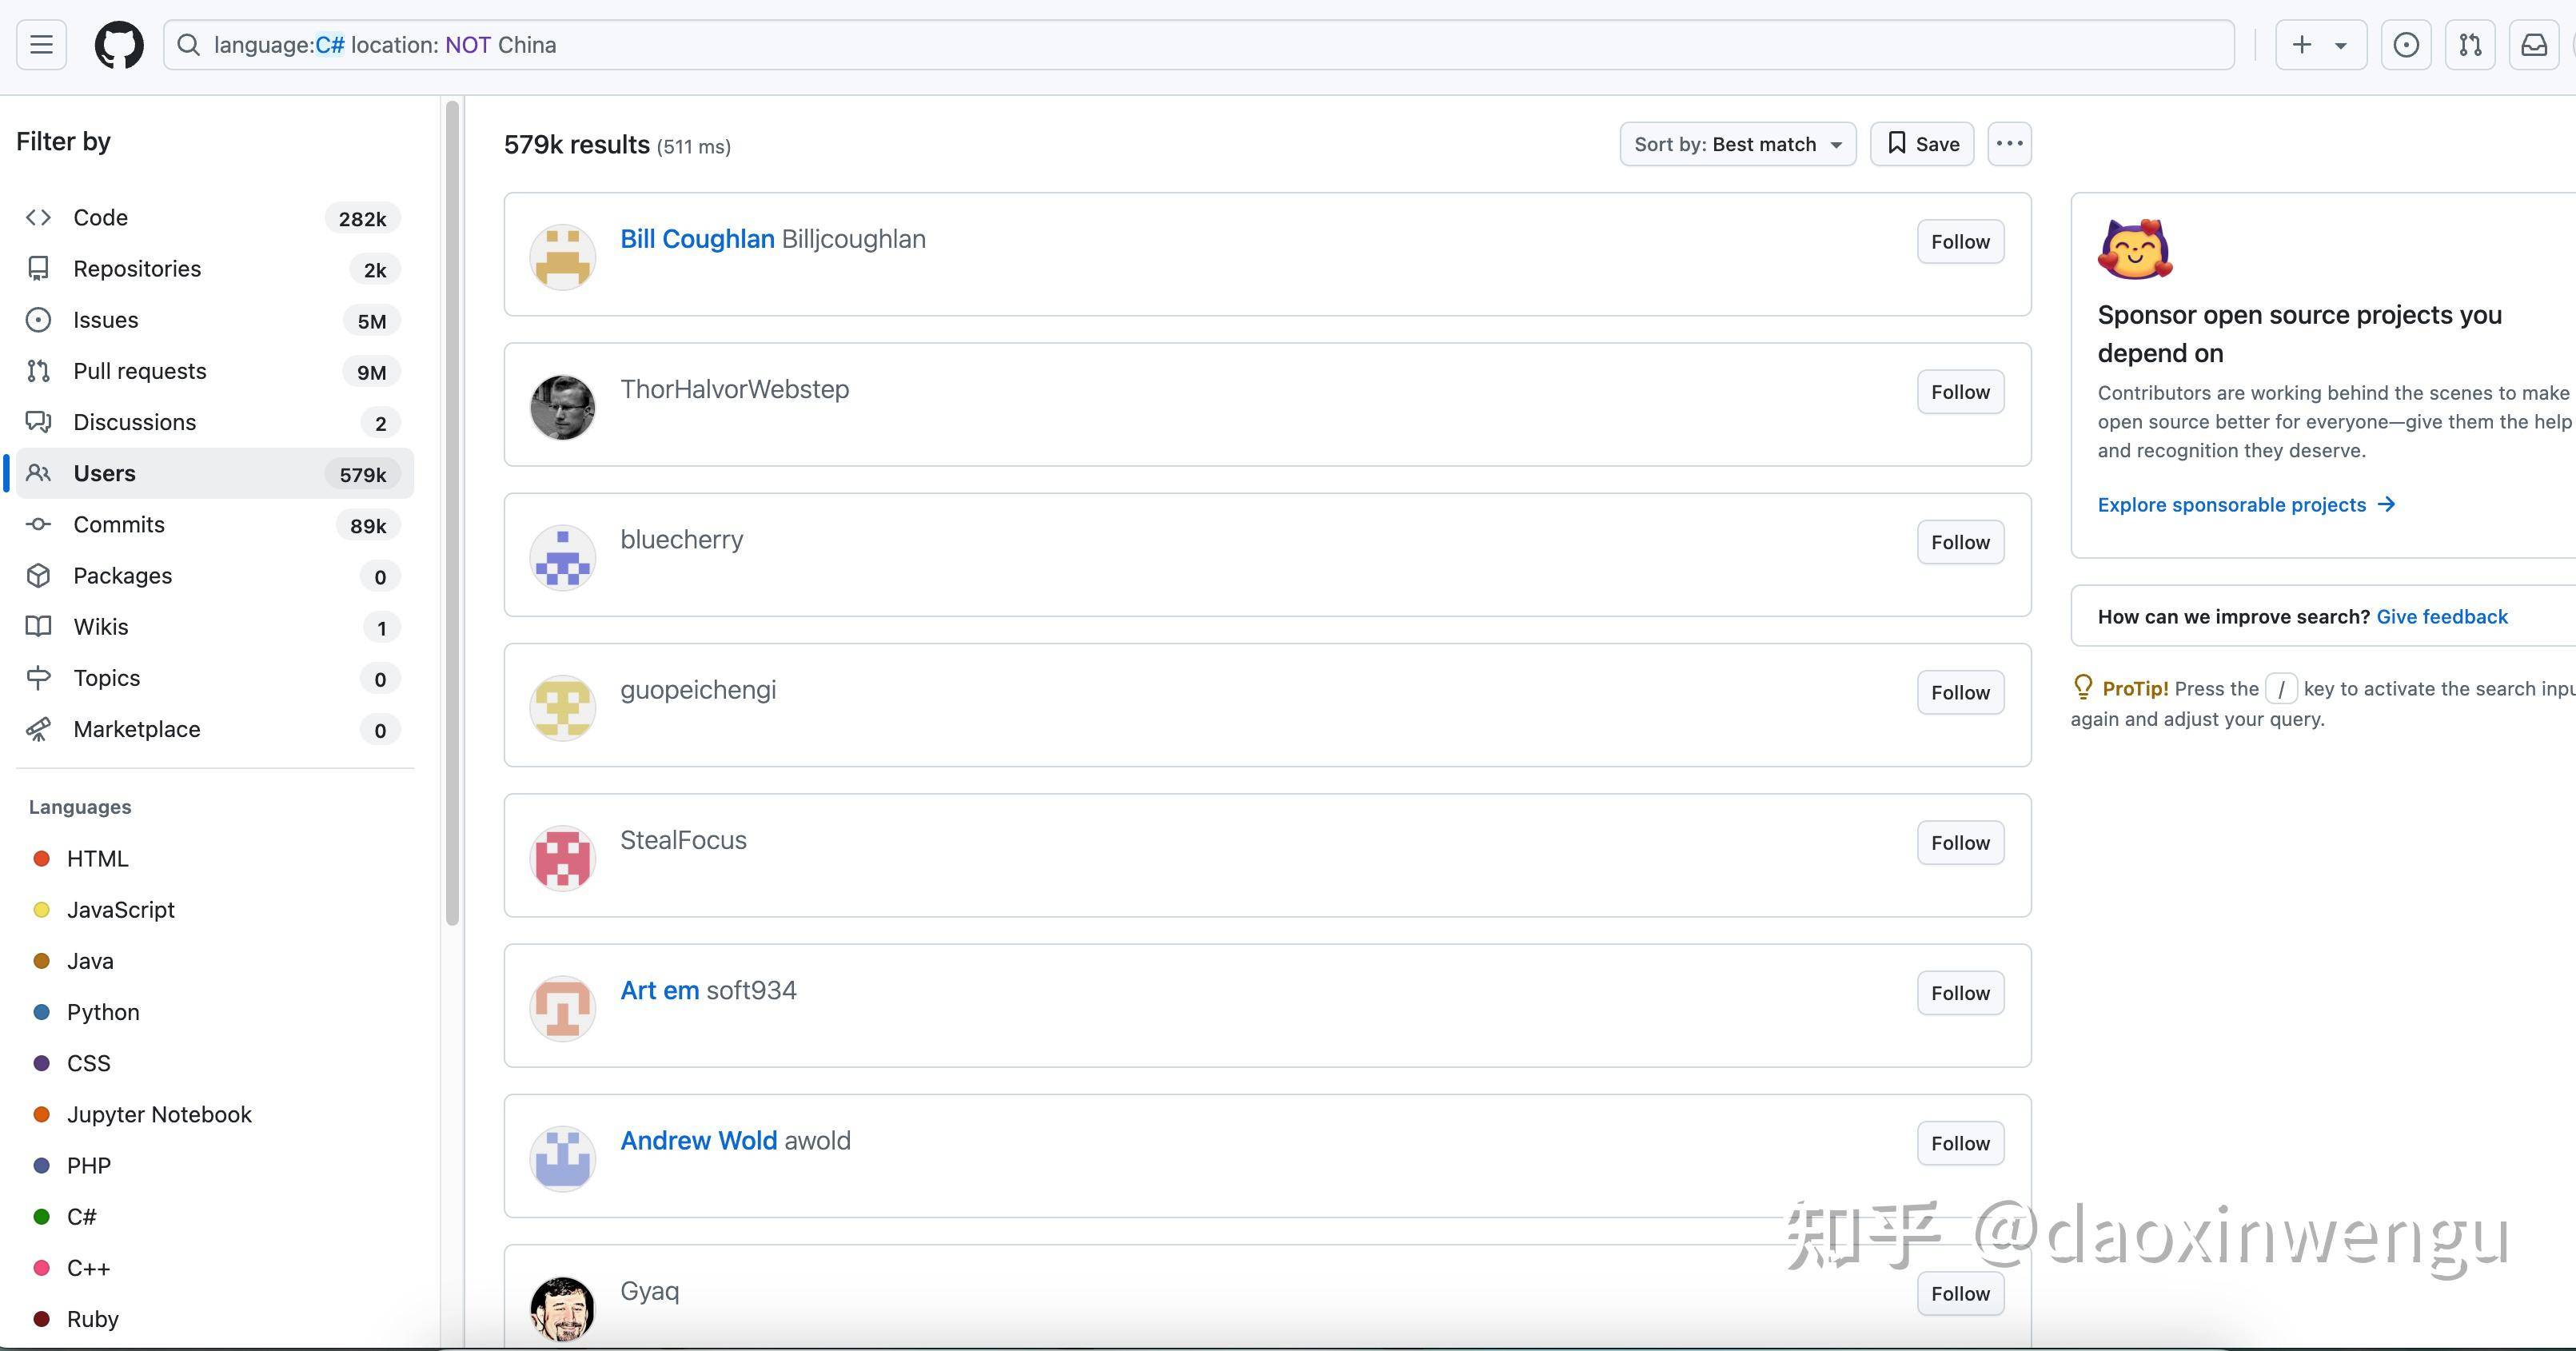Viewport: 2576px width, 1351px height.
Task: Open the issues icon in header
Action: (2406, 45)
